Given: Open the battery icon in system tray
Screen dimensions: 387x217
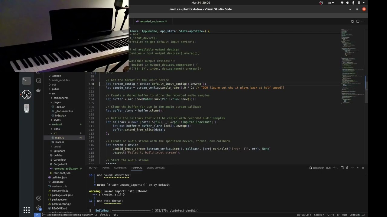Looking at the screenshot, I should pos(359,3).
